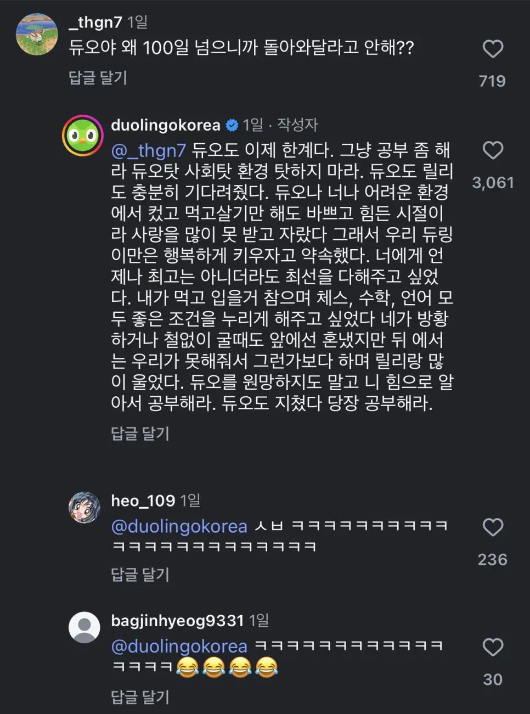
Task: Tap the @_thgn7 mention in Duolingo's reply
Action: point(148,150)
